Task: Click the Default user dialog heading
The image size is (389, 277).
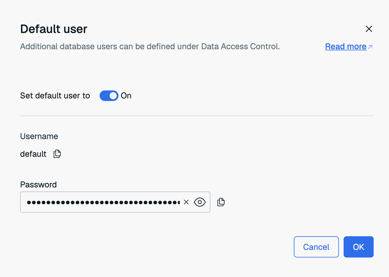Action: pyautogui.click(x=54, y=29)
